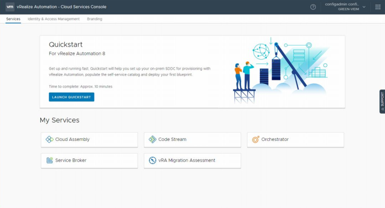Click the Quickstart heading
This screenshot has height=208, width=385.
click(x=65, y=45)
